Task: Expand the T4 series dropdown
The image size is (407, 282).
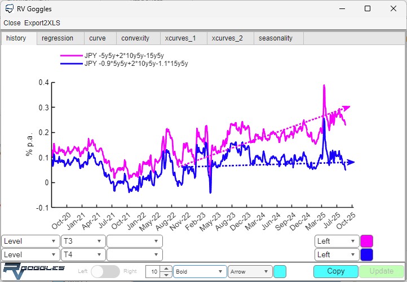Action: coord(83,254)
